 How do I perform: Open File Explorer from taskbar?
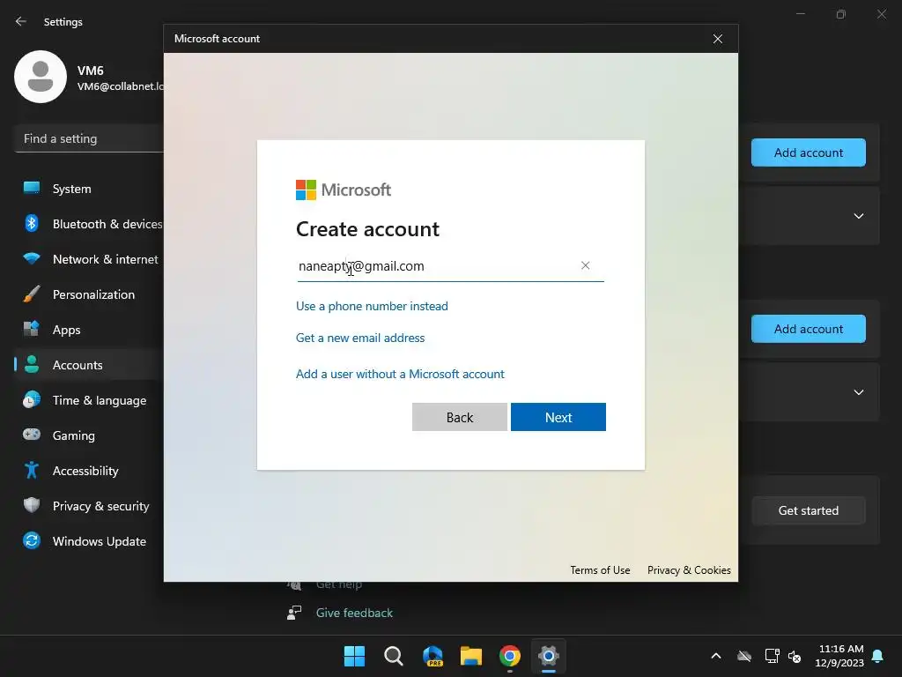click(x=471, y=656)
